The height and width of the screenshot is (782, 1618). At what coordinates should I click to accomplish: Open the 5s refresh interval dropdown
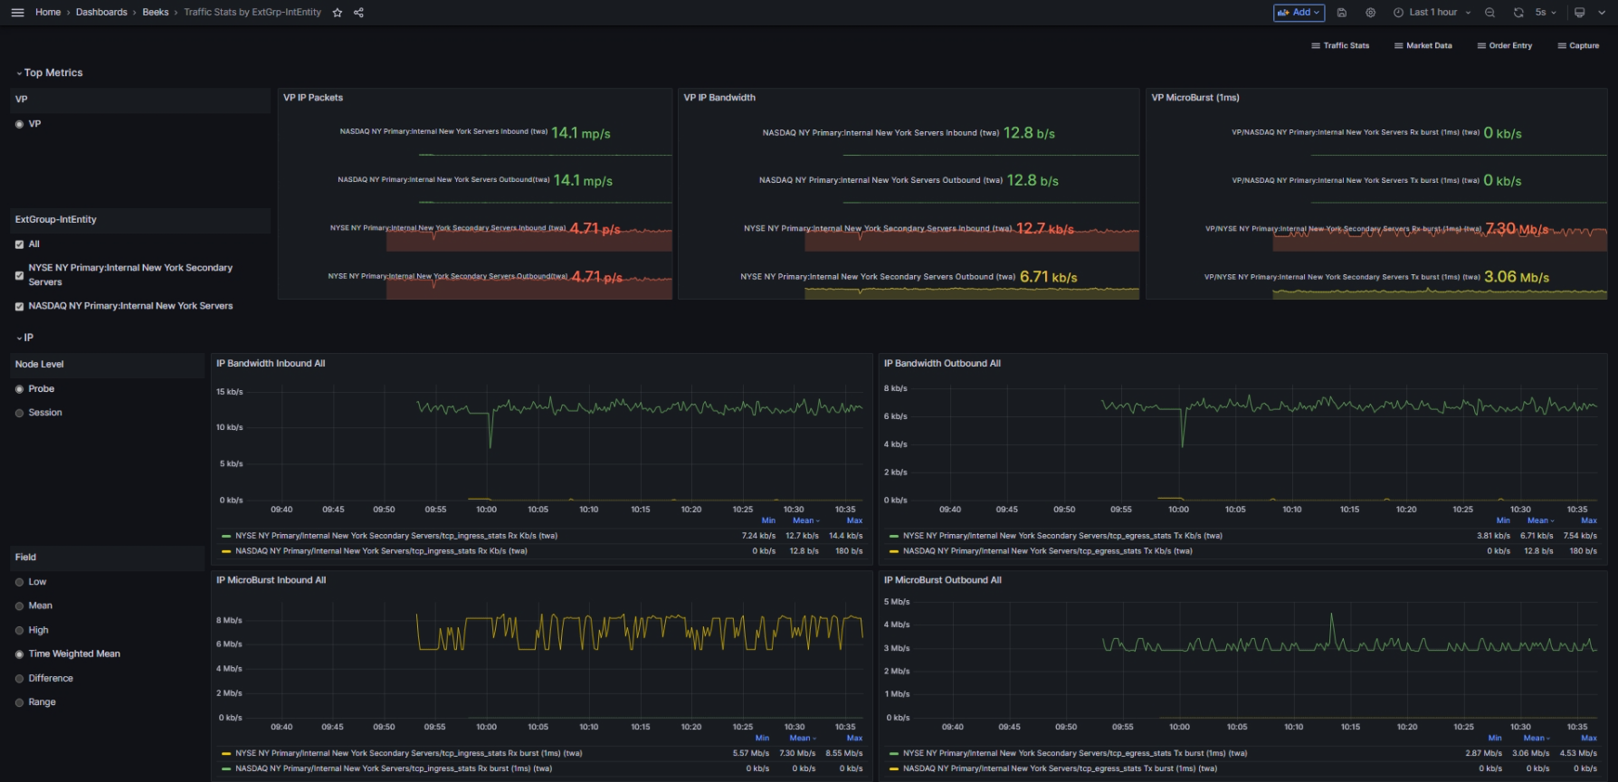click(x=1545, y=13)
